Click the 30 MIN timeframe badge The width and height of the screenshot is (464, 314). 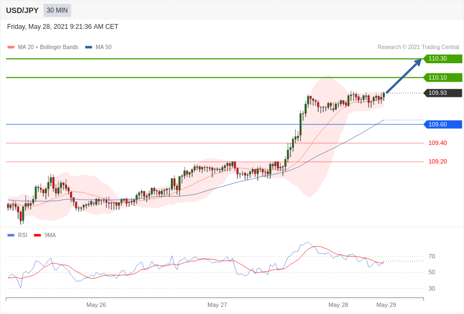click(57, 10)
